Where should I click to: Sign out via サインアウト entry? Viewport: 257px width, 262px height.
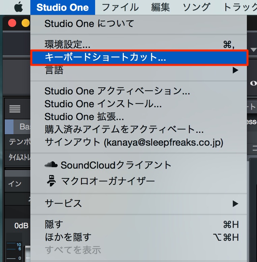(x=139, y=142)
